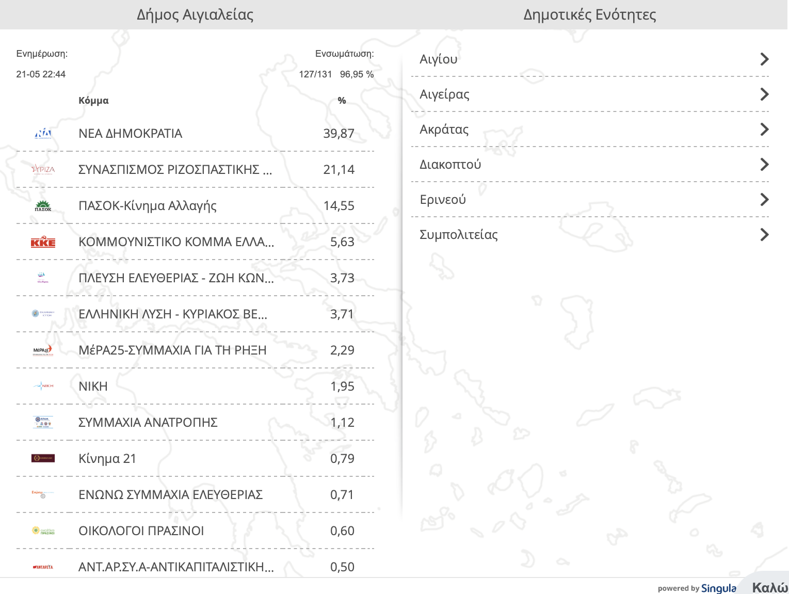Click the Καλώ logo in footer
Viewport: 789px width, 594px height.
pyautogui.click(x=770, y=588)
